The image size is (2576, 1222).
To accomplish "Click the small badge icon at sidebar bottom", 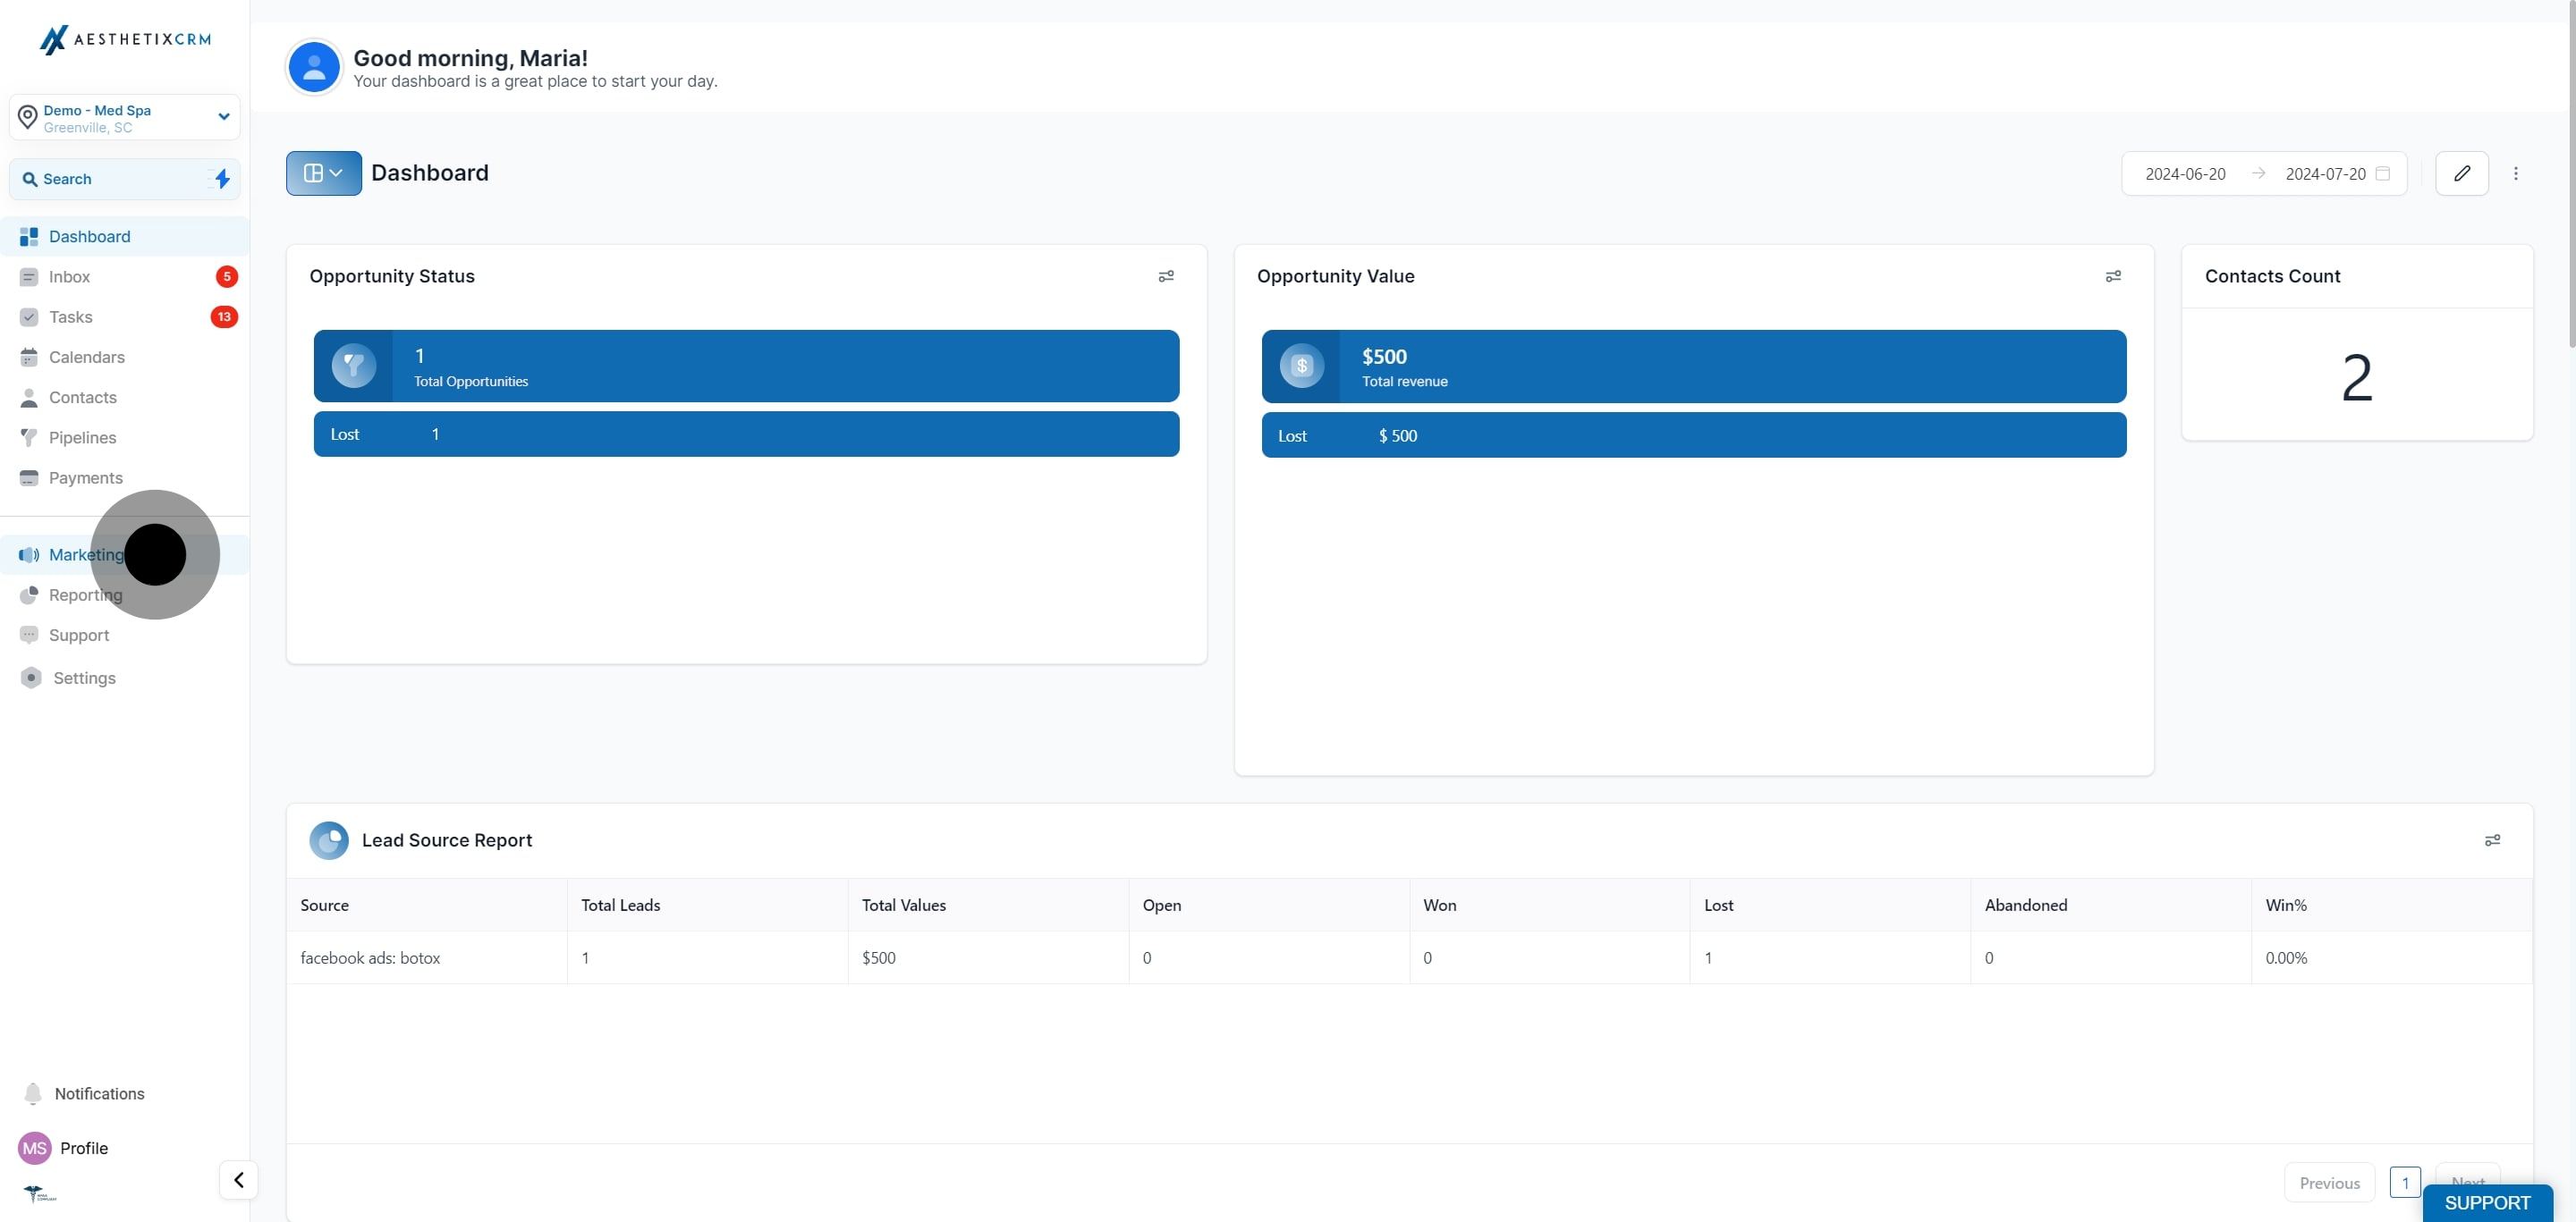I will pyautogui.click(x=39, y=1193).
